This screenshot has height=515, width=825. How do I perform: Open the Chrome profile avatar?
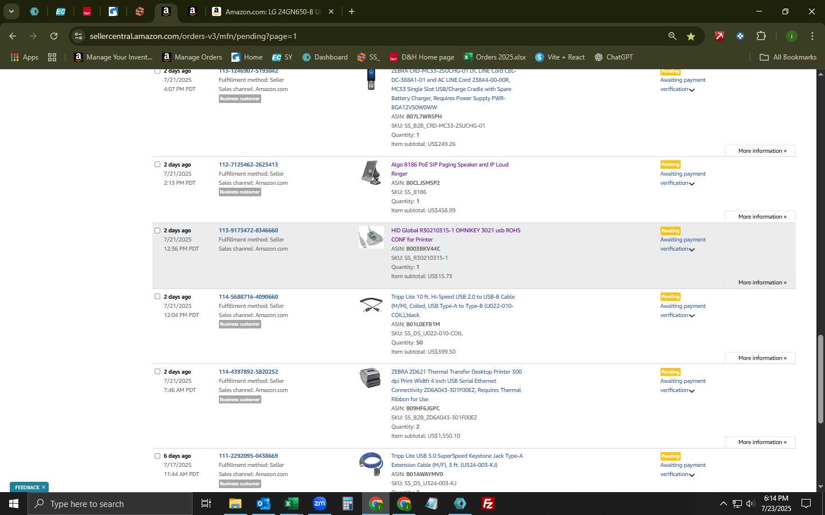click(791, 36)
